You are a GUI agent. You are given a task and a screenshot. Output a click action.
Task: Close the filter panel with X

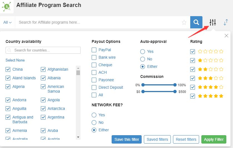click(x=226, y=36)
